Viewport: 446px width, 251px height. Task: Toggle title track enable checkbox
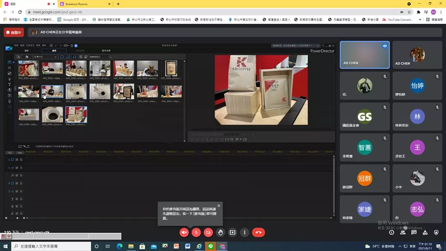click(x=17, y=199)
